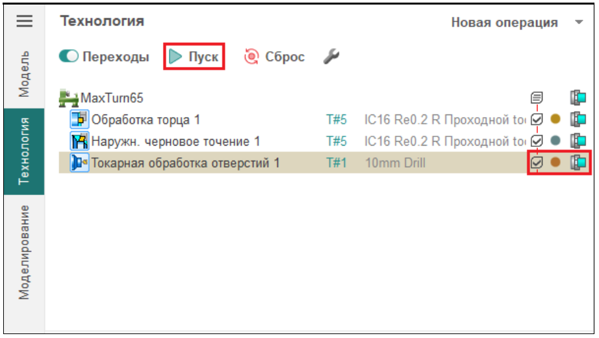Click the MaxTurn65 machine icon
599x338 pixels.
(x=68, y=99)
